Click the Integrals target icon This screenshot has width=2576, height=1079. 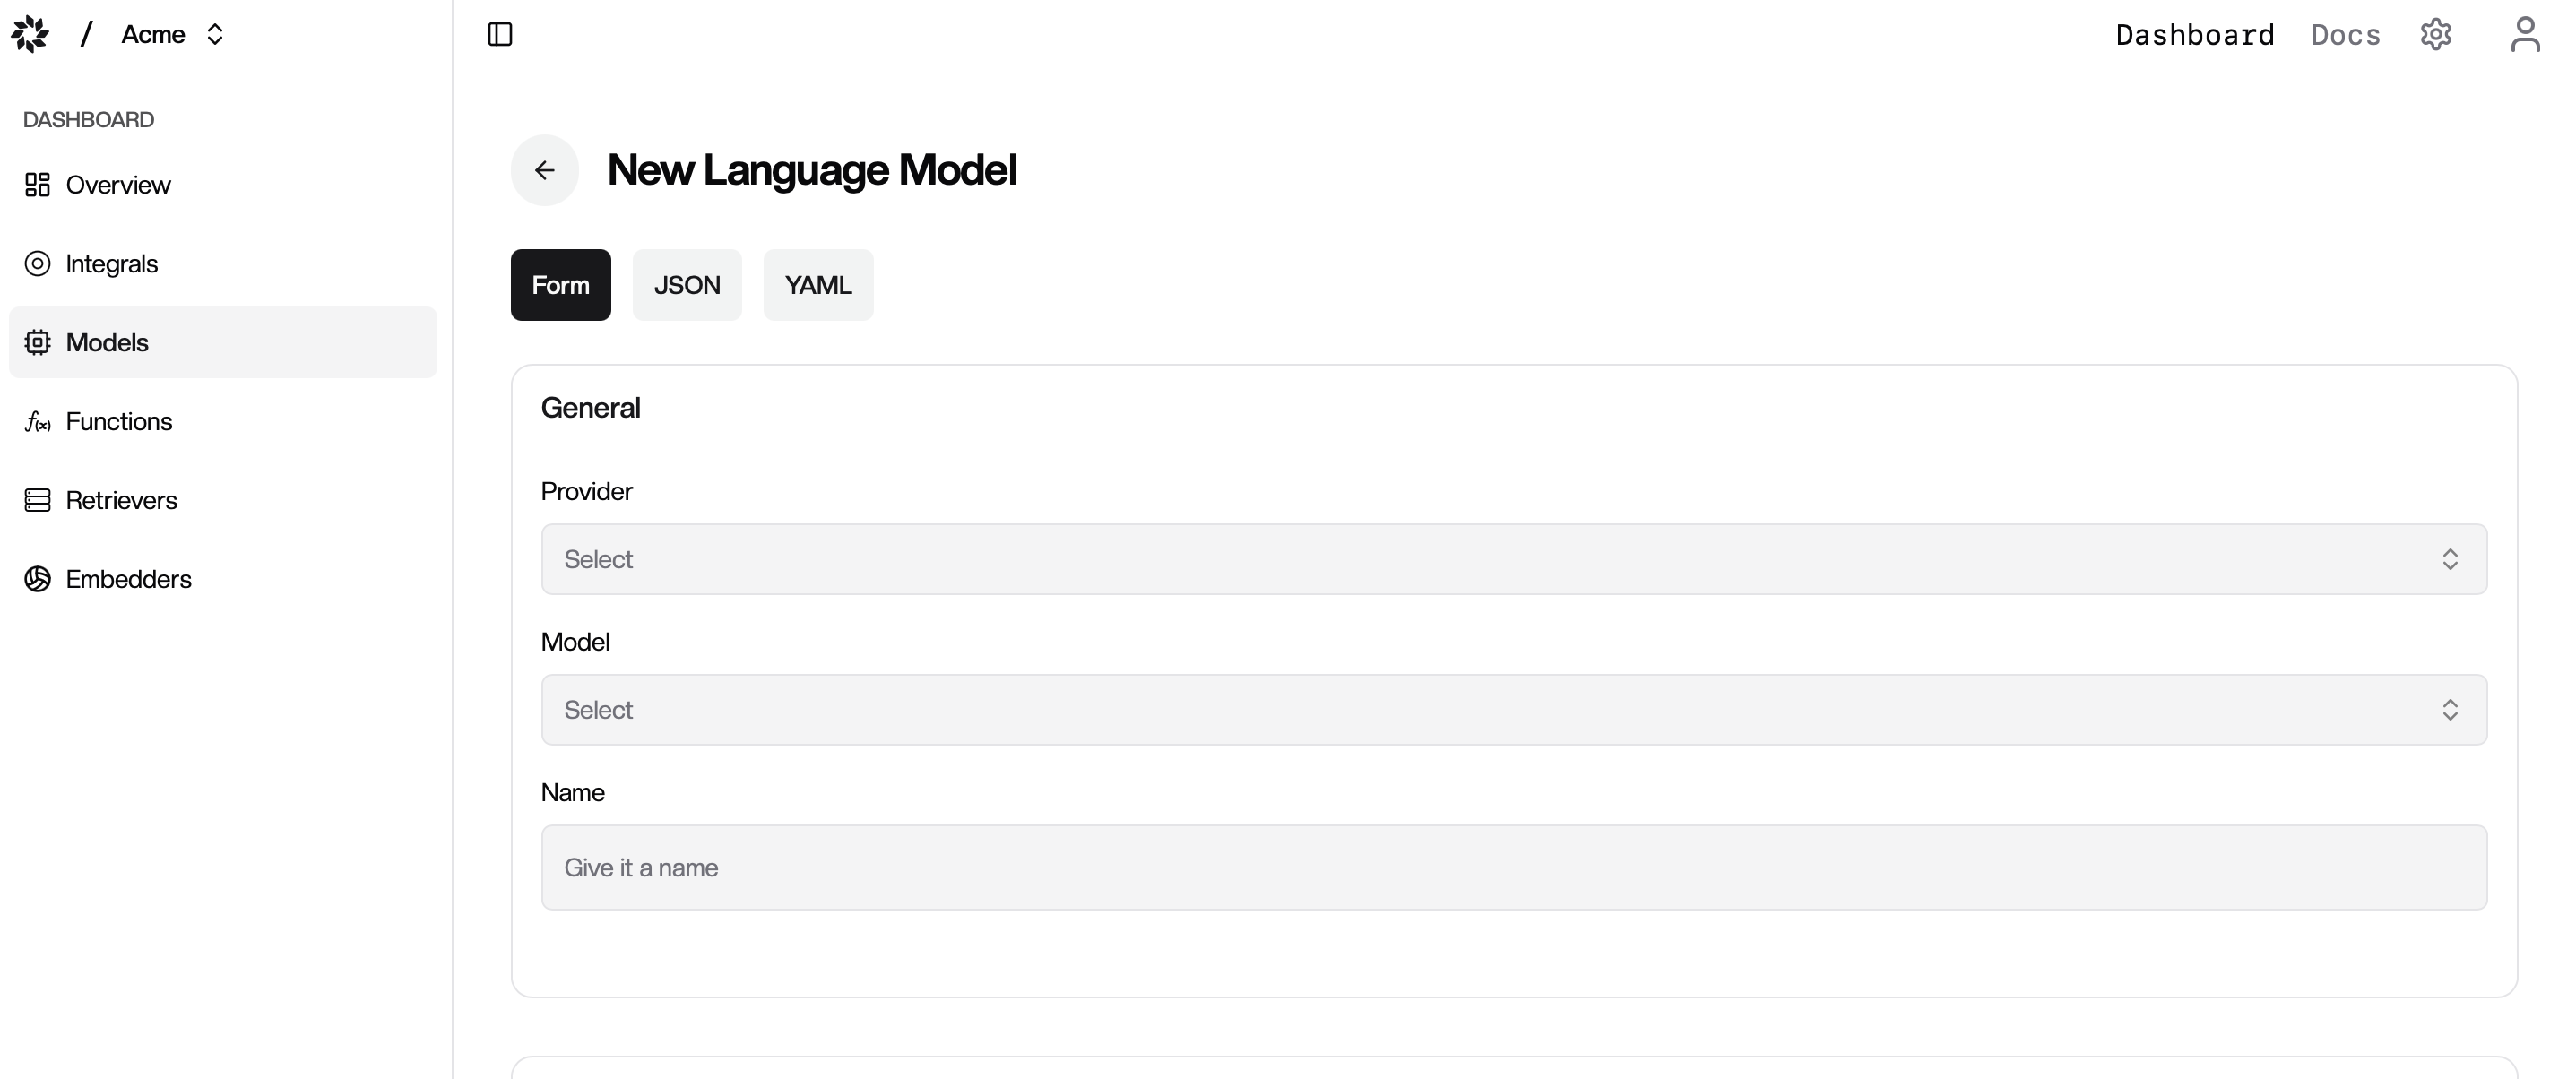pos(37,264)
